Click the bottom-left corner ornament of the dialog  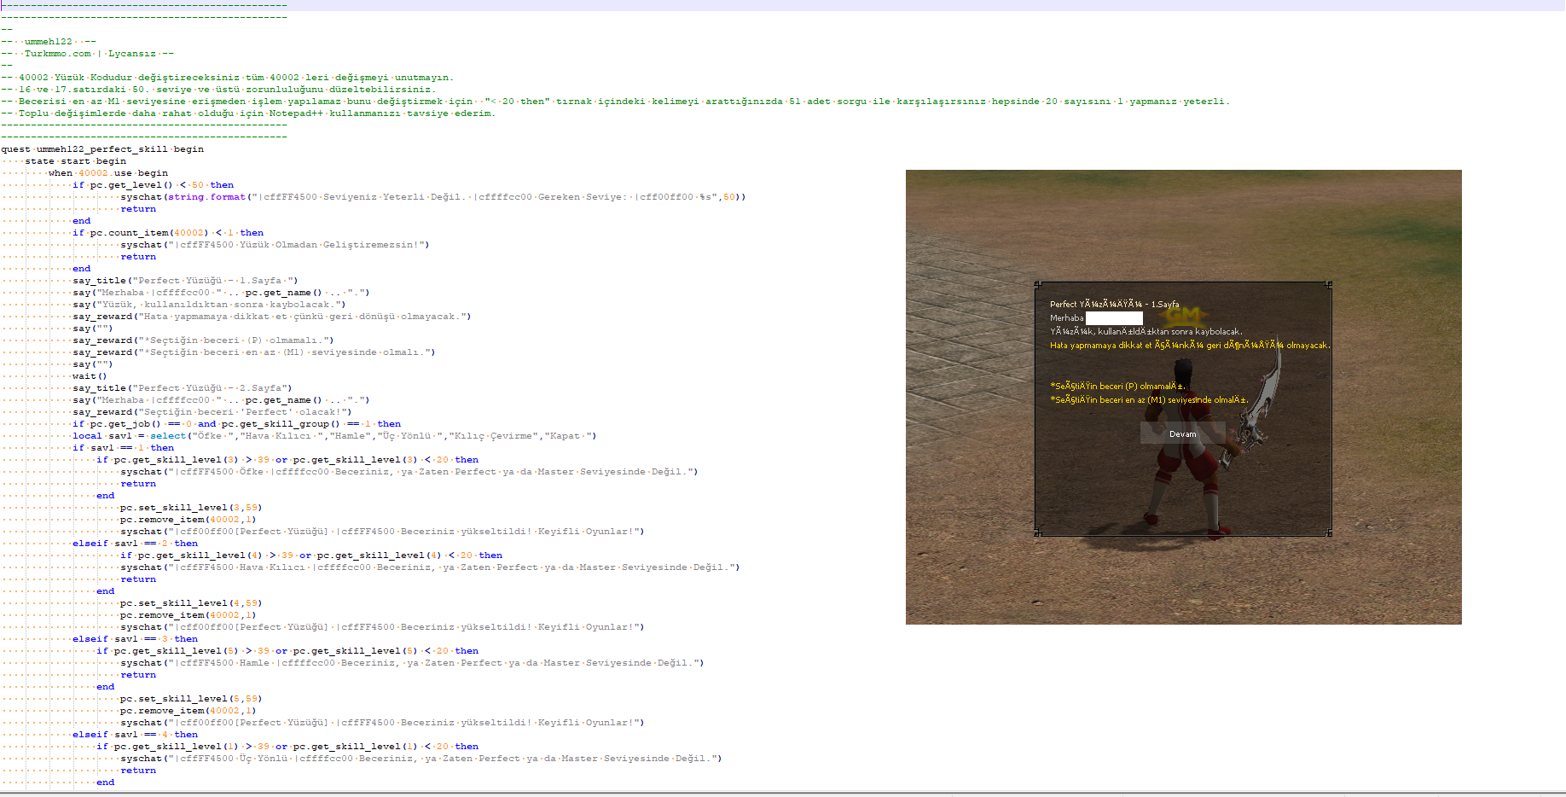tap(1038, 533)
